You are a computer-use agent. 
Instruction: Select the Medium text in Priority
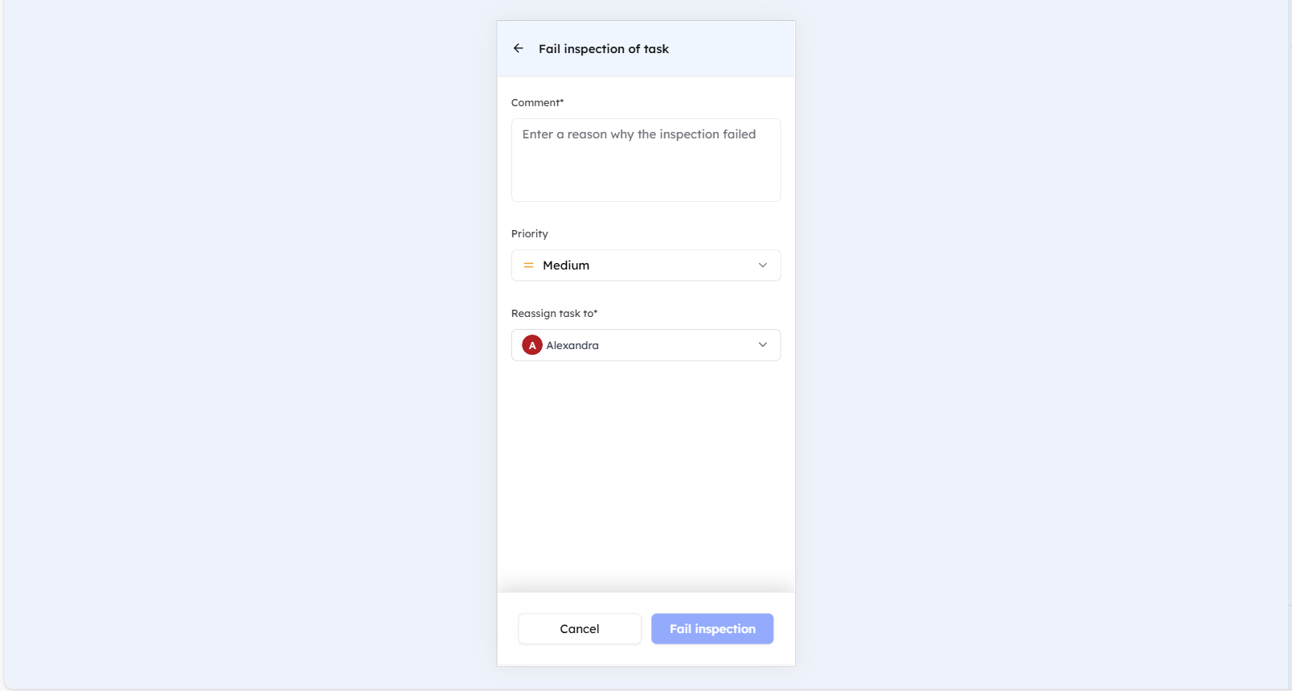[566, 265]
